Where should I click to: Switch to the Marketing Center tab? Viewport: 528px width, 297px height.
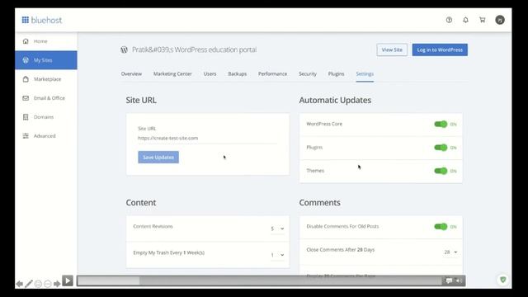(x=172, y=73)
